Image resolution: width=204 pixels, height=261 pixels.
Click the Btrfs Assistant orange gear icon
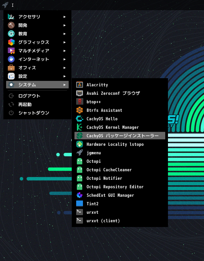(x=80, y=110)
